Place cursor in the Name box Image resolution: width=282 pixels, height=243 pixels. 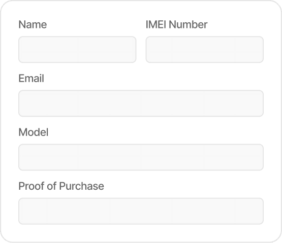tap(77, 50)
